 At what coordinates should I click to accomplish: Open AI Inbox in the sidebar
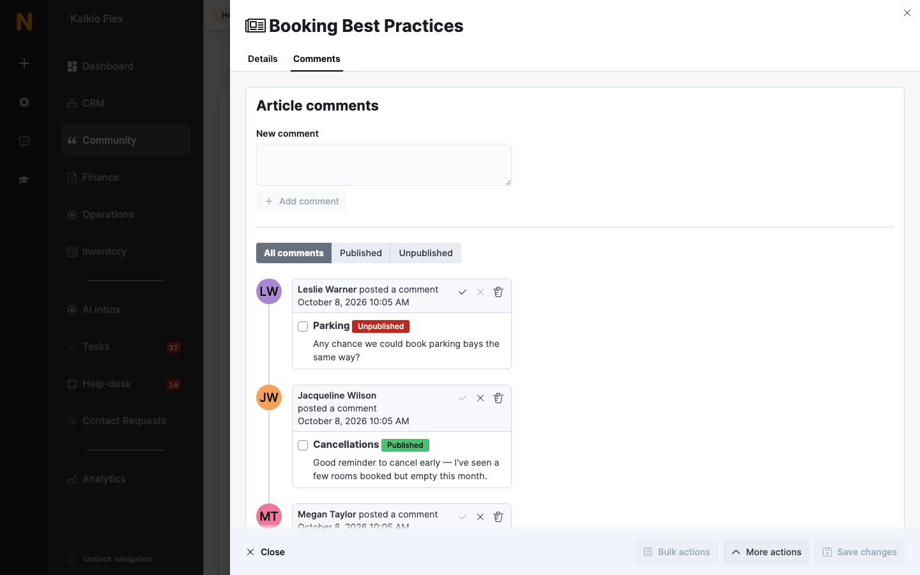click(x=125, y=310)
